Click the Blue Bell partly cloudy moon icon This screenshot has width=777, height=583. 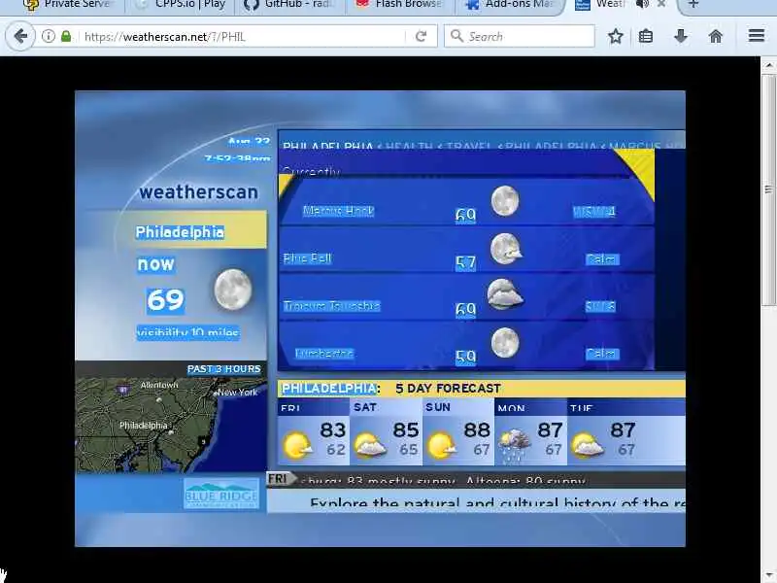pyautogui.click(x=506, y=249)
